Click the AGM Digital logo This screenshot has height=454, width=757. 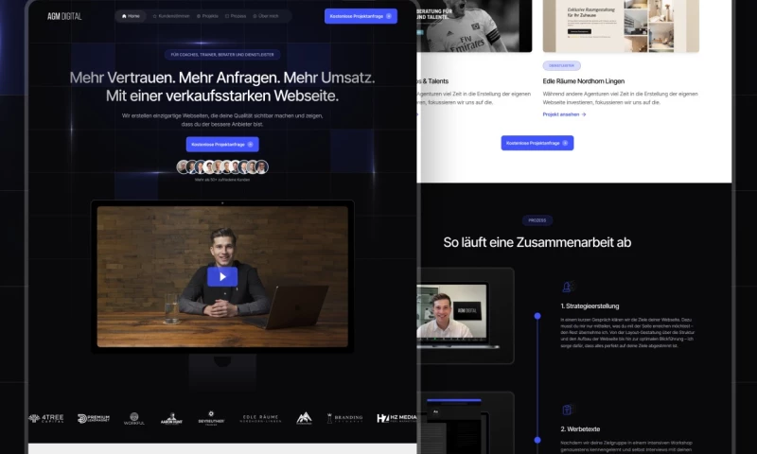point(64,16)
